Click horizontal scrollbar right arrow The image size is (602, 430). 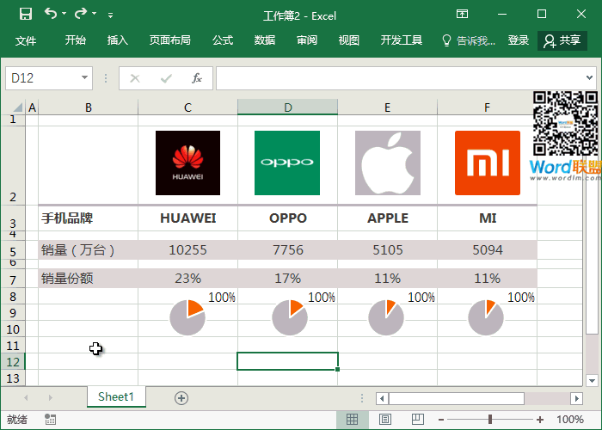click(576, 398)
